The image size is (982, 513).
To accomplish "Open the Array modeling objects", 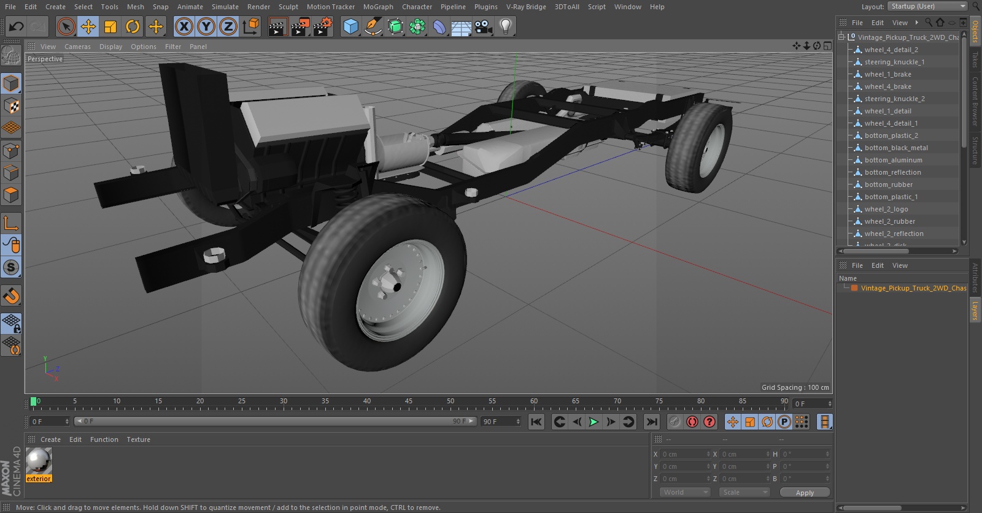I will (417, 26).
